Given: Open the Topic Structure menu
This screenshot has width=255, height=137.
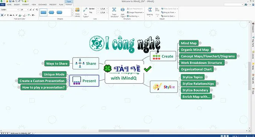Looking at the screenshot, I should coord(114,13).
